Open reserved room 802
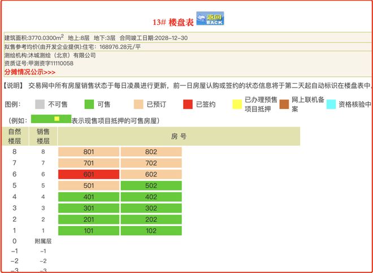The width and height of the screenshot is (373, 273). tap(151, 152)
